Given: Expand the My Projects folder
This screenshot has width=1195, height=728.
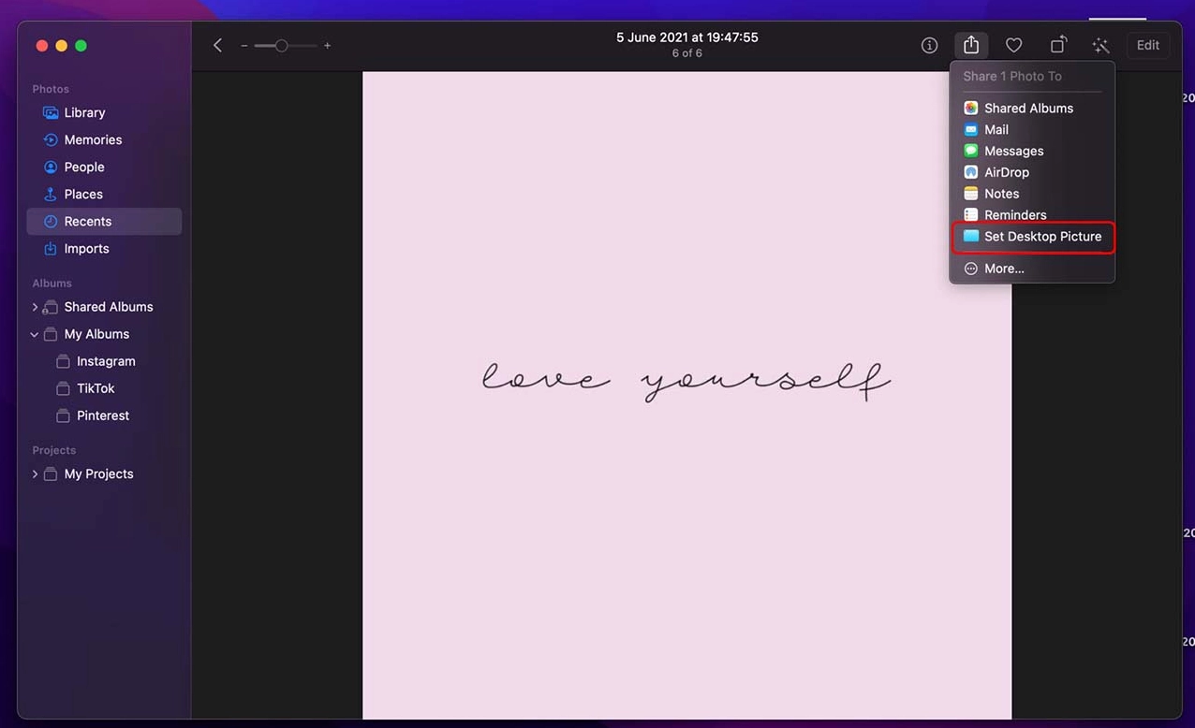Looking at the screenshot, I should [x=35, y=474].
